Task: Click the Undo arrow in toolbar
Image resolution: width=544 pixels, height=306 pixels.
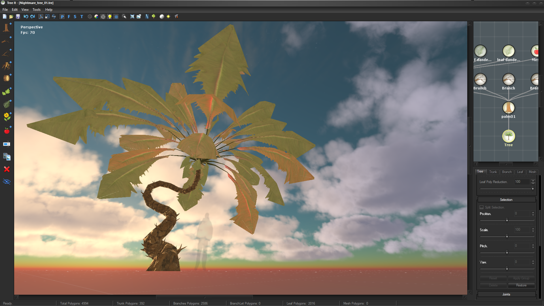Action: pyautogui.click(x=26, y=16)
